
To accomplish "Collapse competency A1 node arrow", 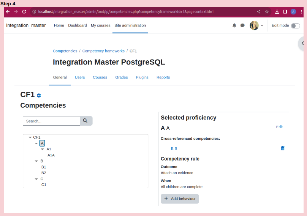I will coord(42,149).
